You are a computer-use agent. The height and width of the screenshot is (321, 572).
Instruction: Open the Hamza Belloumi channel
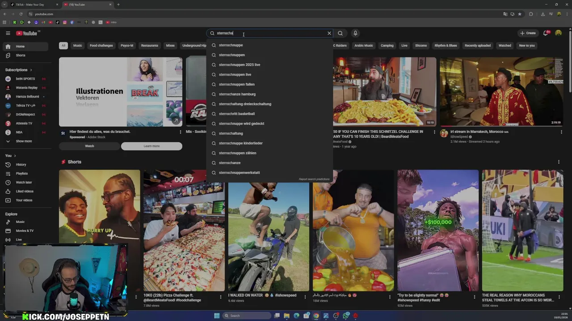26,97
